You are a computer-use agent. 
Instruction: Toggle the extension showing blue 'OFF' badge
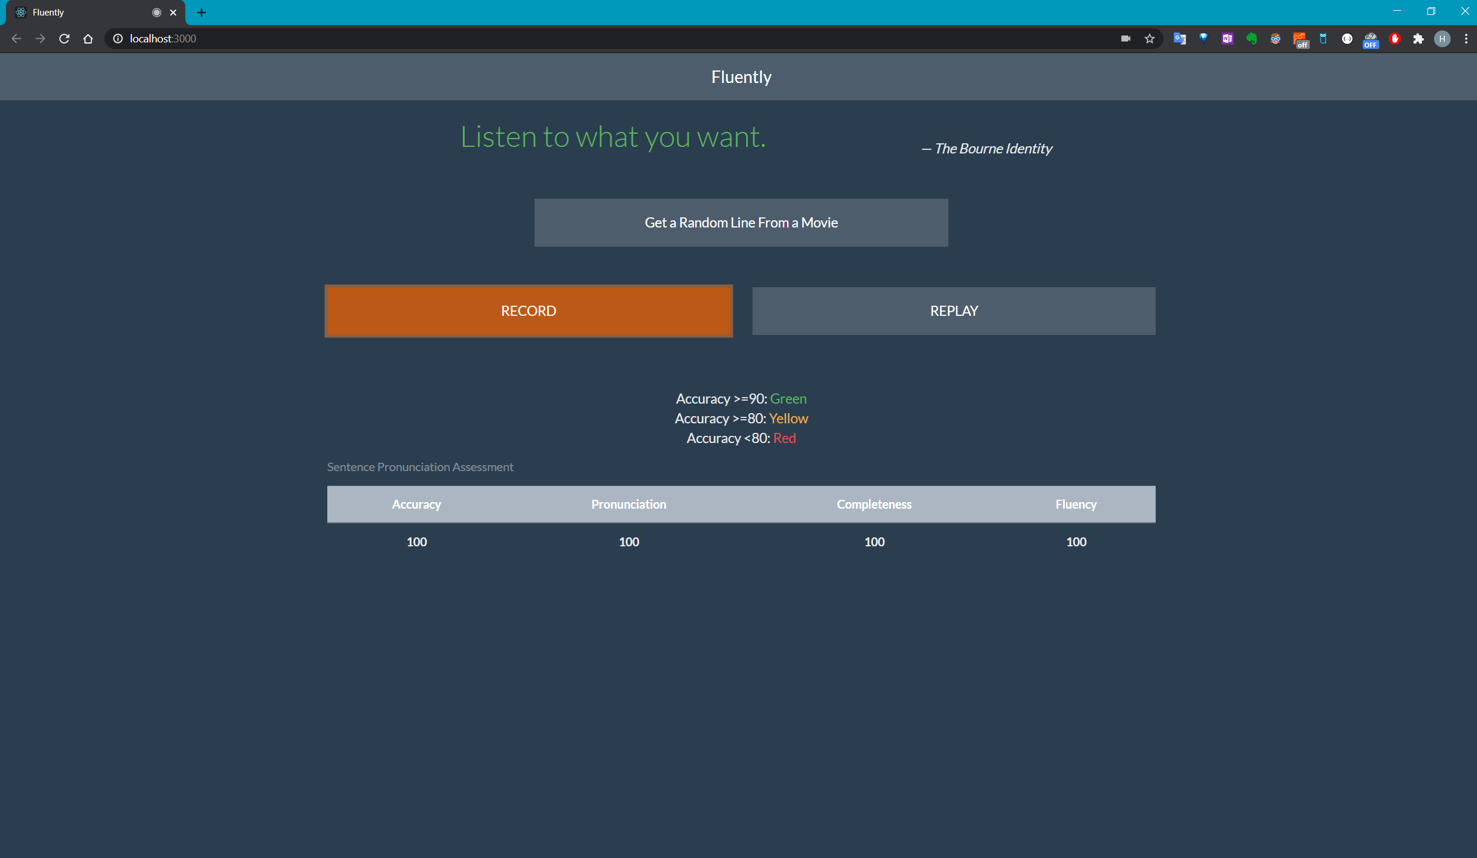1371,39
